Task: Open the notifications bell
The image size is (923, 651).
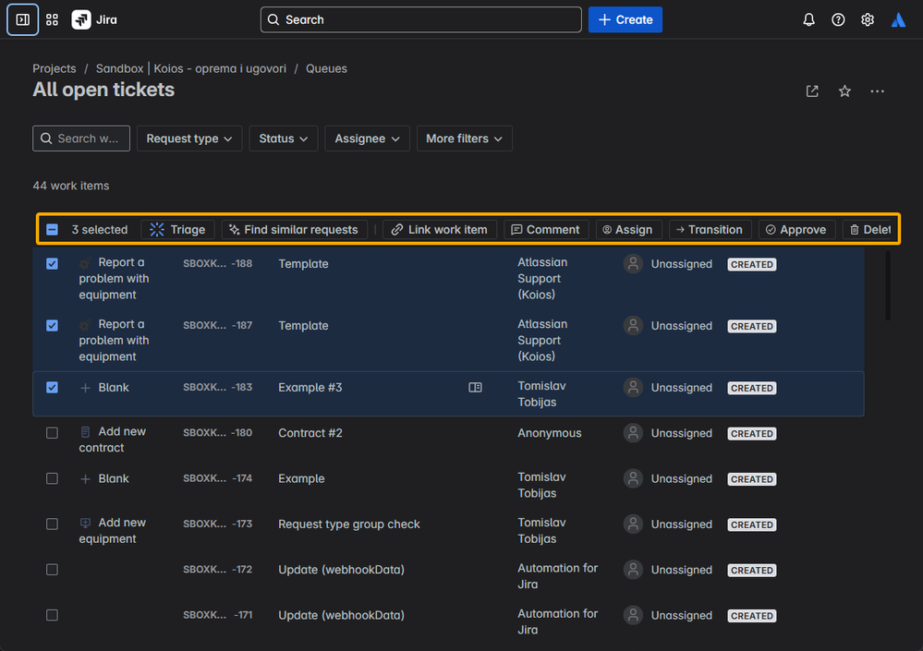Action: click(808, 19)
